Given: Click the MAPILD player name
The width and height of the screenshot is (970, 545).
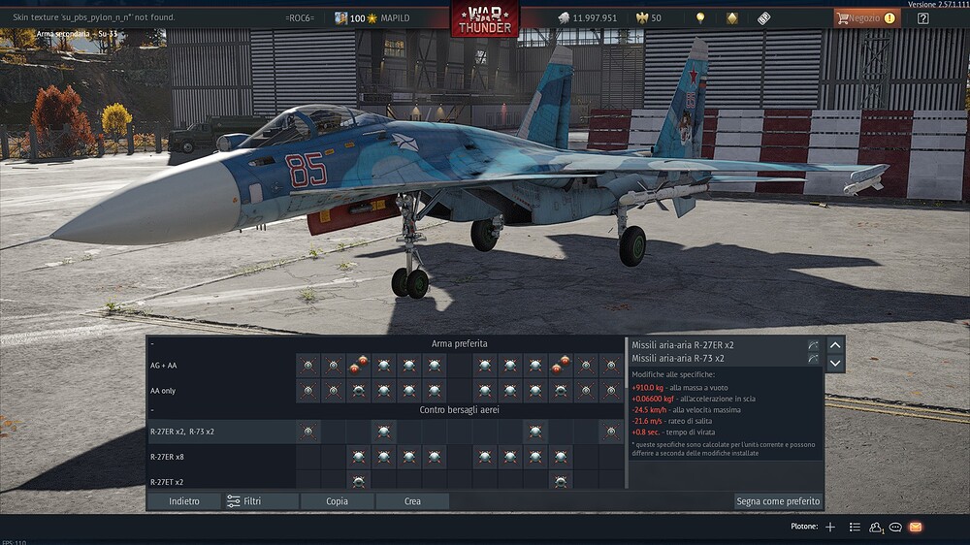Looking at the screenshot, I should click(396, 17).
